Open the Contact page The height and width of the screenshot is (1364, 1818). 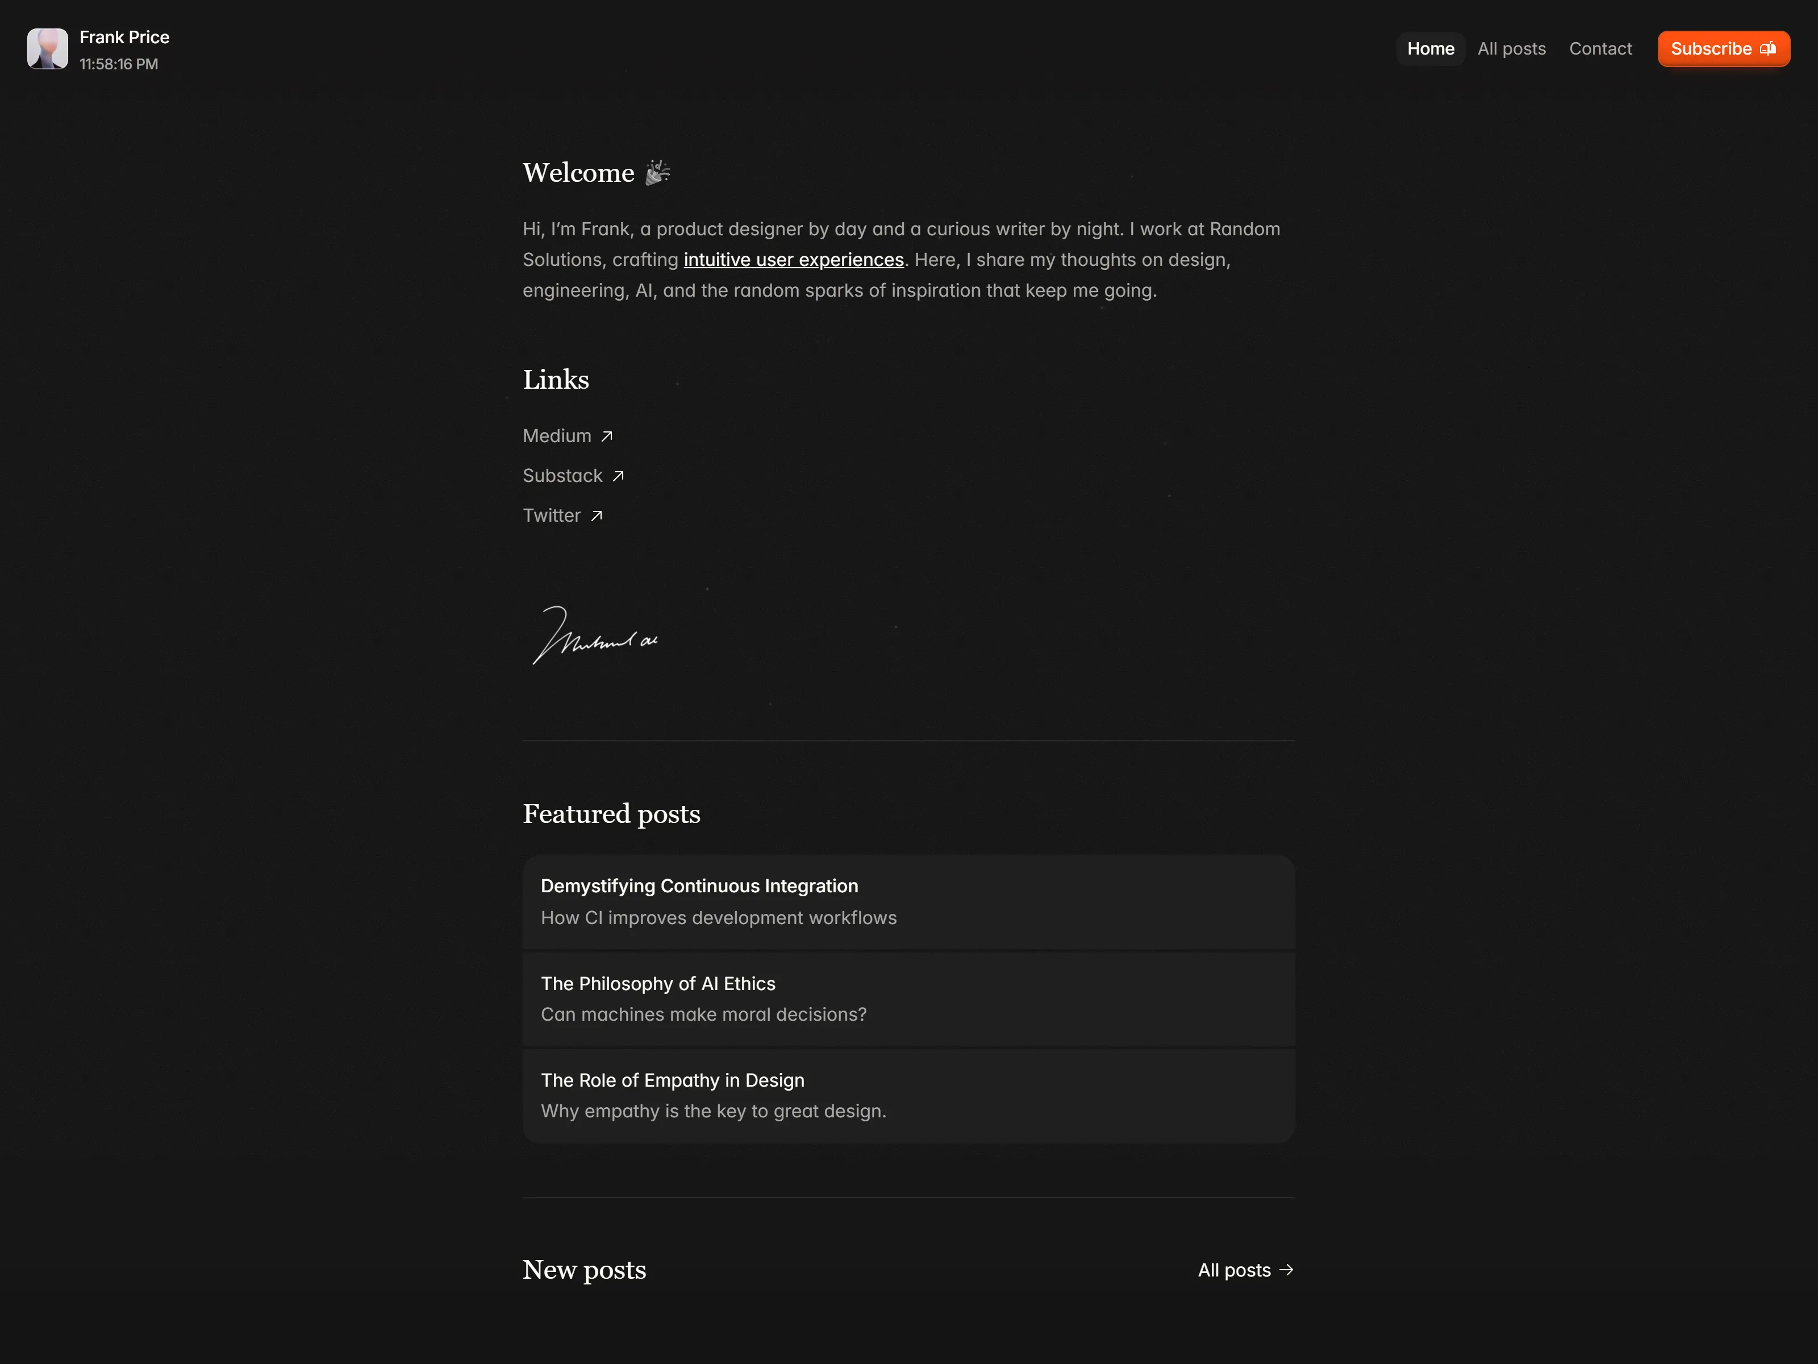(1600, 48)
